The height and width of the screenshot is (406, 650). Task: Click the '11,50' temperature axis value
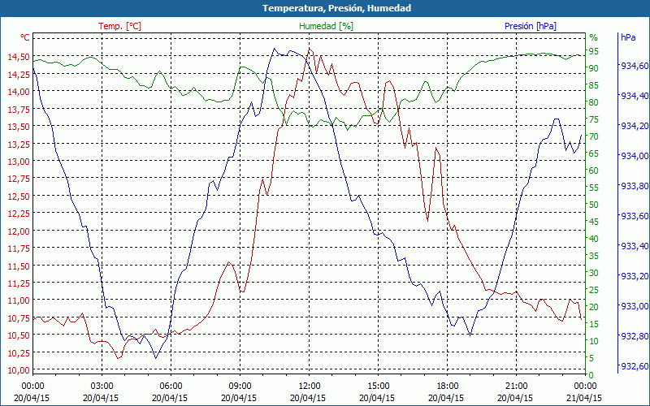click(18, 266)
